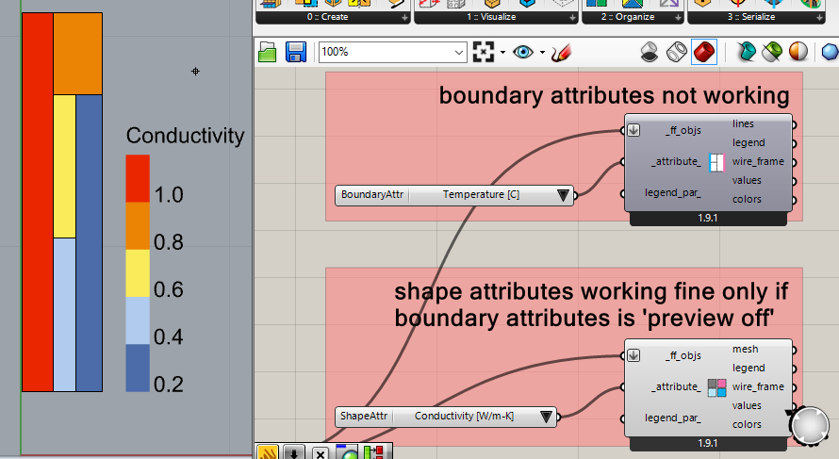Click the BoundaryAttr label on value list
Image resolution: width=839 pixels, height=459 pixels.
tap(372, 196)
